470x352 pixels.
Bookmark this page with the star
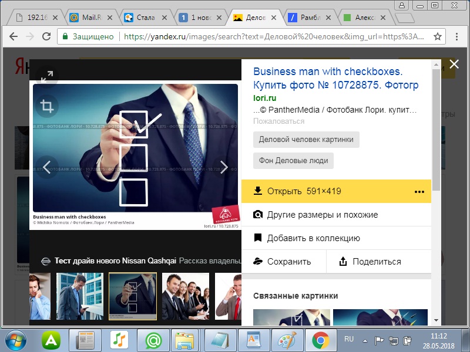click(438, 36)
